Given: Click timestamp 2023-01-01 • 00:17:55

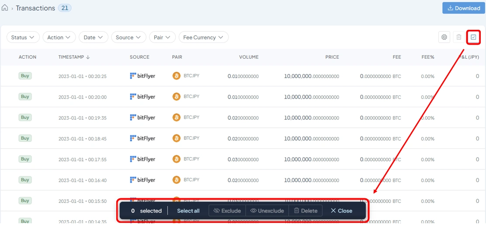Looking at the screenshot, I should coord(83,159).
